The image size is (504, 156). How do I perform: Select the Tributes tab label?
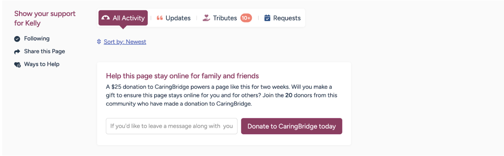(225, 18)
